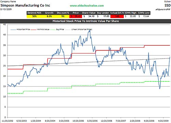This screenshot has height=123, width=171.
Task: Open the www.oldschoolvalue.com link
Action: pyautogui.click(x=87, y=6)
